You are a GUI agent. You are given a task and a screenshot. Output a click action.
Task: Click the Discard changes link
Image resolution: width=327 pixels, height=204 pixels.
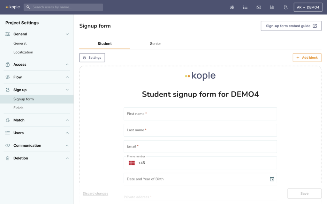(95, 193)
